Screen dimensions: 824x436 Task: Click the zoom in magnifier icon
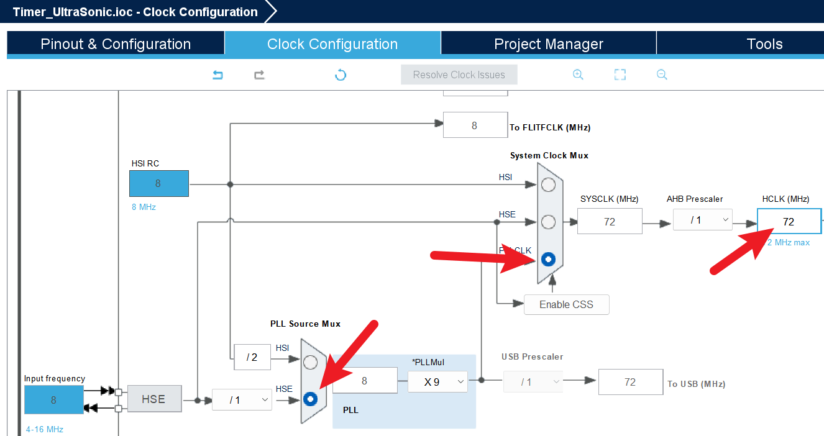(578, 75)
